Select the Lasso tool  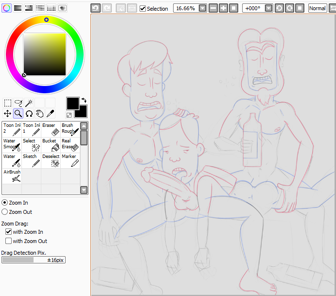(x=18, y=103)
